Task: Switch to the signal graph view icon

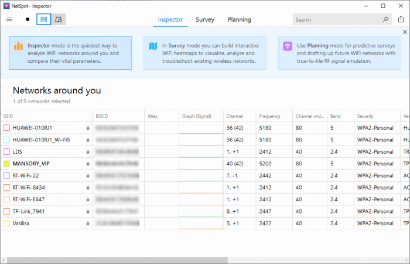Action: tap(59, 19)
